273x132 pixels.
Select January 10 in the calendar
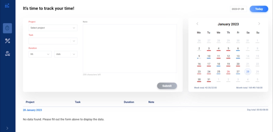click(x=209, y=56)
